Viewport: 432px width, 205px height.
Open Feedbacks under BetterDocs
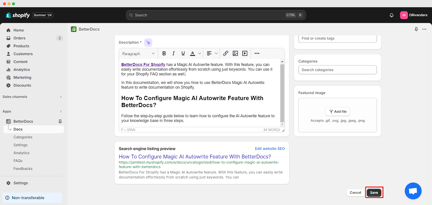pyautogui.click(x=23, y=168)
